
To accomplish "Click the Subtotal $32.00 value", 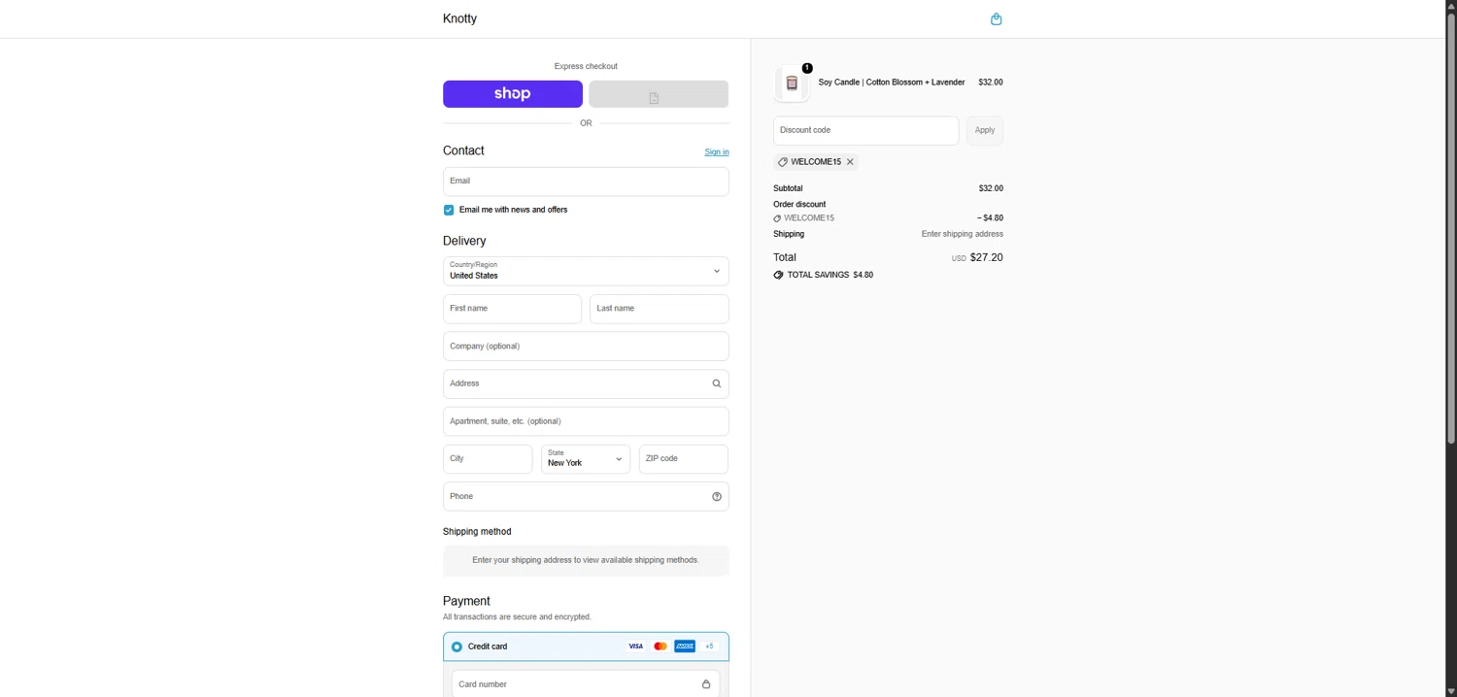I will (x=991, y=188).
